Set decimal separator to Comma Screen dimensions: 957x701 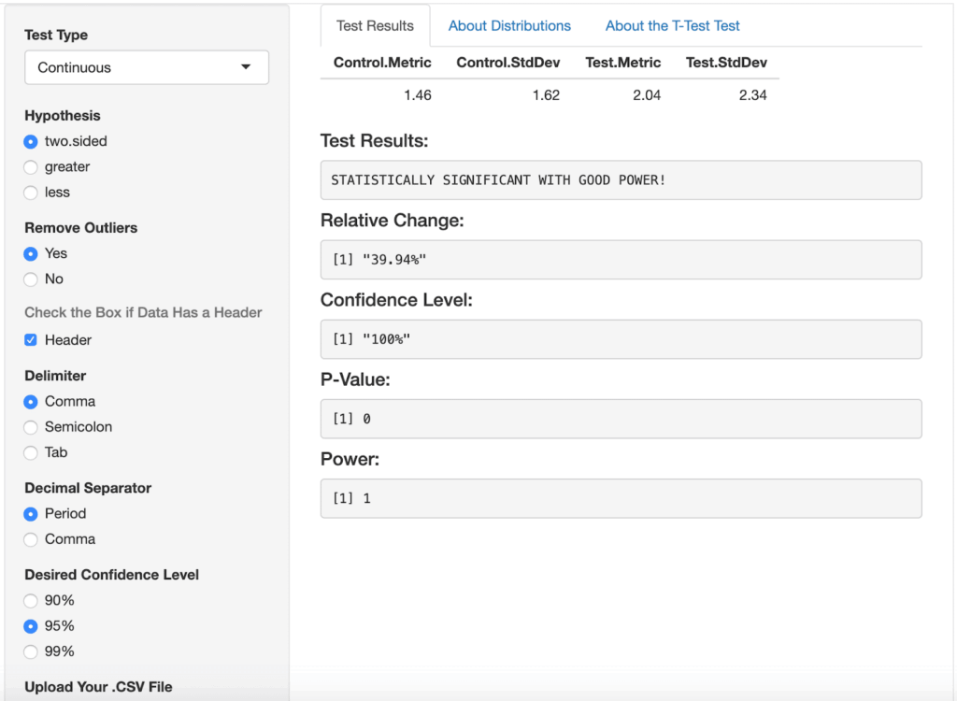tap(31, 539)
